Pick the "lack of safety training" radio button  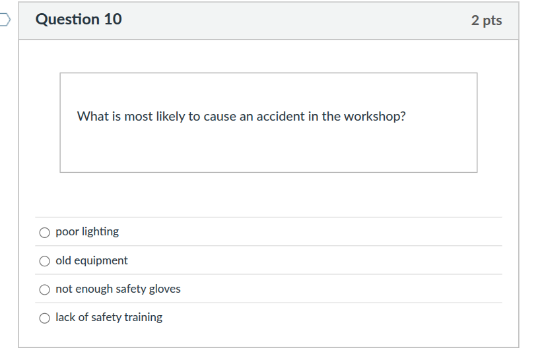(x=45, y=318)
